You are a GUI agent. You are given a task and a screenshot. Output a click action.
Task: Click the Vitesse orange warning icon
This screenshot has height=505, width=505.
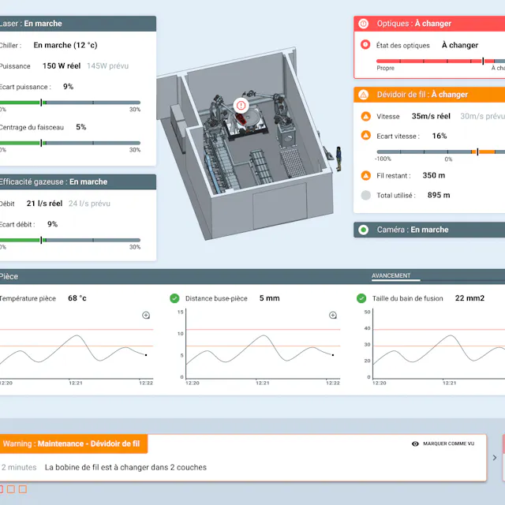pyautogui.click(x=365, y=116)
